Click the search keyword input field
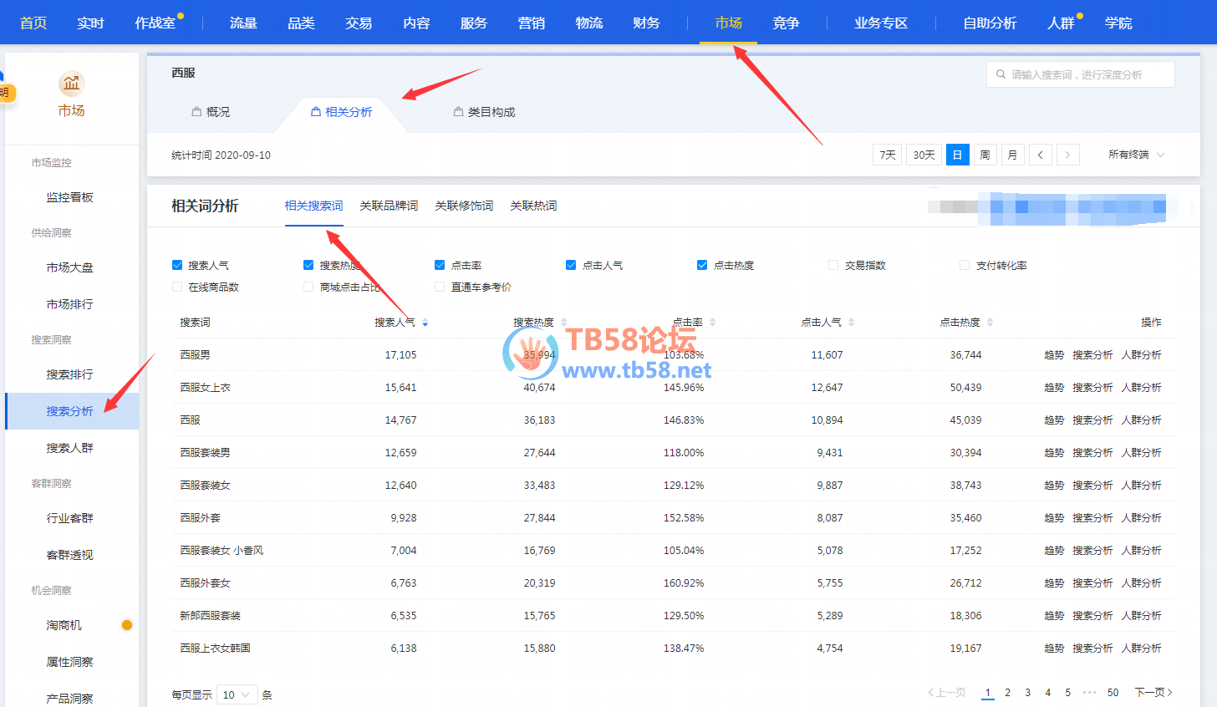Viewport: 1217px width, 707px height. [x=1081, y=74]
